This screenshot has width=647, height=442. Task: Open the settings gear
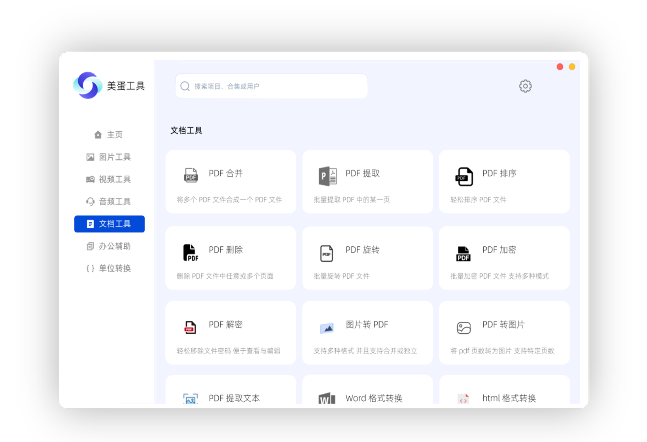click(x=525, y=86)
